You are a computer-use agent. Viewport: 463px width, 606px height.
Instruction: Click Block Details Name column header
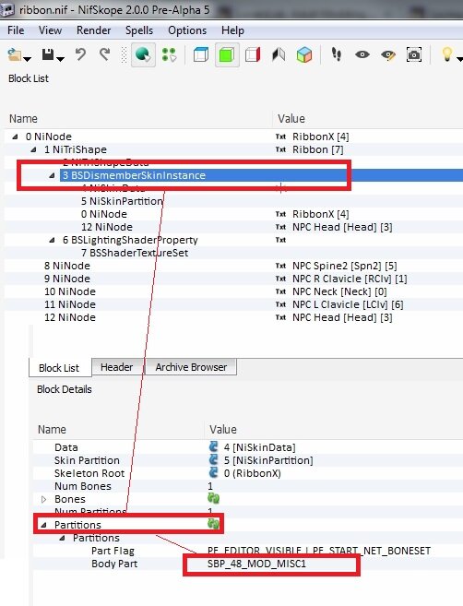[52, 430]
